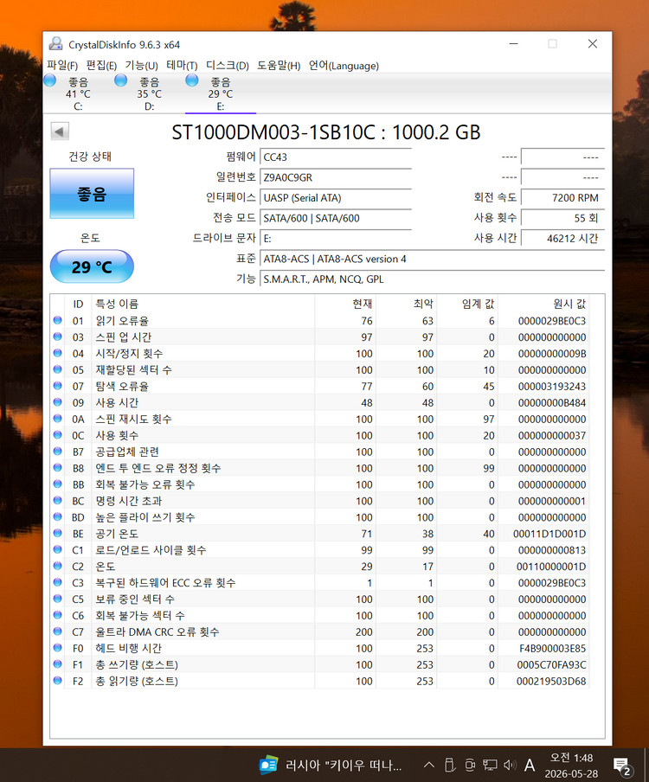Click the status dot for 공급업체 관련
649x782 pixels.
pyautogui.click(x=57, y=452)
